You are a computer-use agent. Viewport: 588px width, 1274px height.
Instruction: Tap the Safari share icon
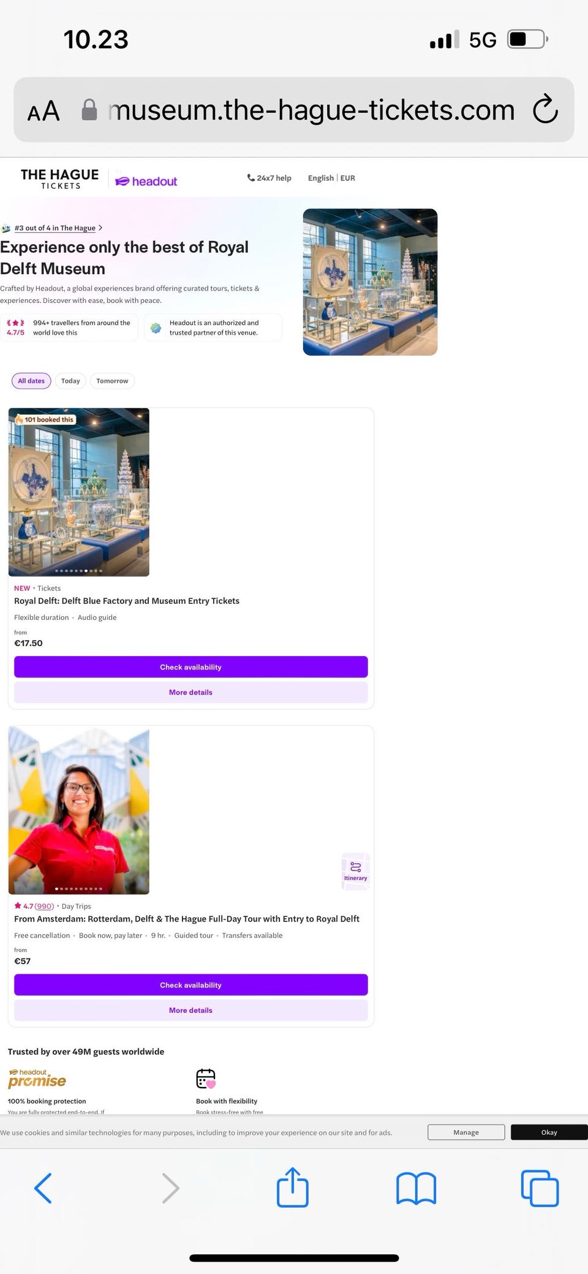(293, 1187)
